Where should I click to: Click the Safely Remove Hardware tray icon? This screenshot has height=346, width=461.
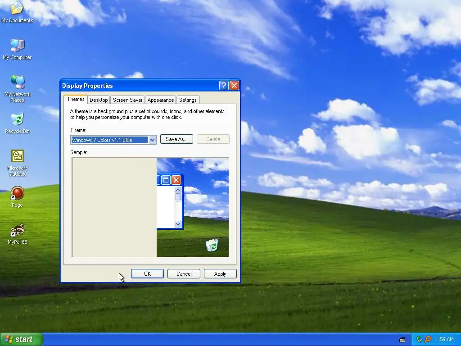(x=419, y=339)
